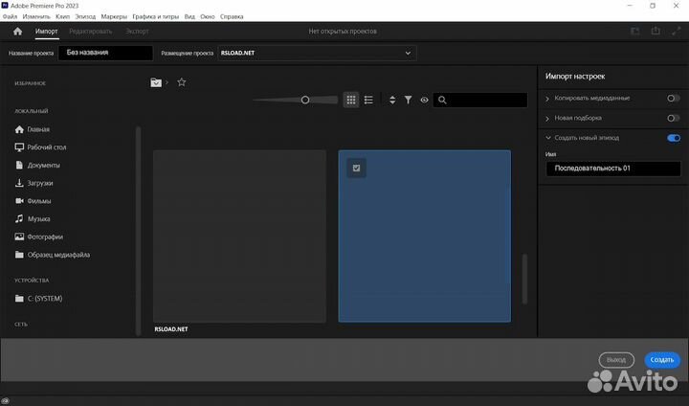Click the media search field
689x406 pixels.
479,100
